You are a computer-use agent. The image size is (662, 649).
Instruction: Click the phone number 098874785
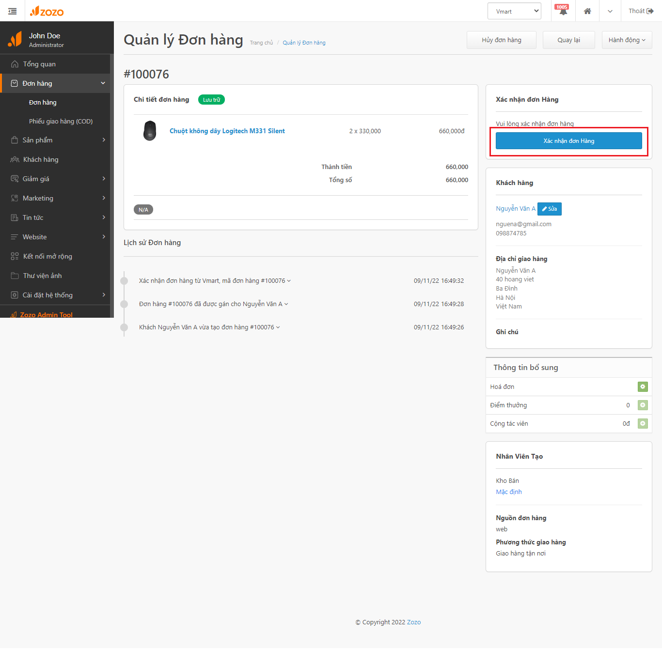[x=511, y=233]
